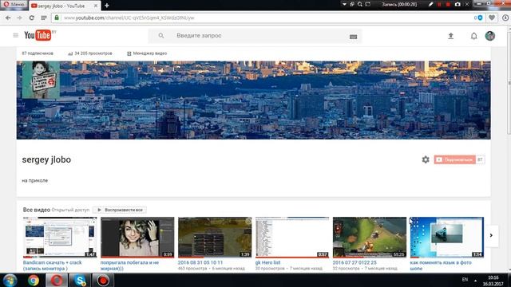
Task: Go forward with the browser forward arrow
Action: pyautogui.click(x=19, y=18)
